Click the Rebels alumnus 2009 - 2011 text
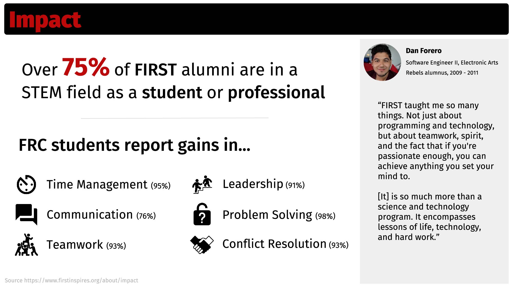 [x=442, y=73]
